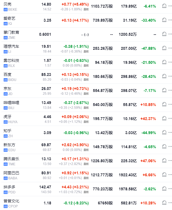Select the 拼多多 stock name
This screenshot has height=210, width=172.
tap(9, 187)
